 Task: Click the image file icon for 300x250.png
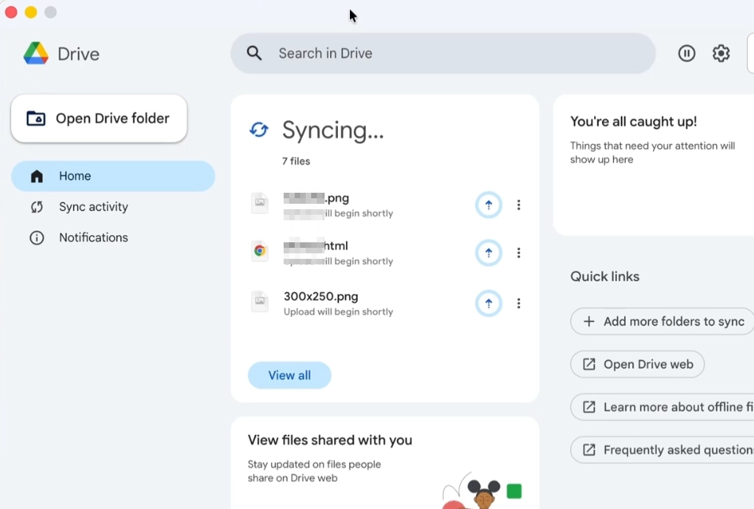[x=260, y=301]
